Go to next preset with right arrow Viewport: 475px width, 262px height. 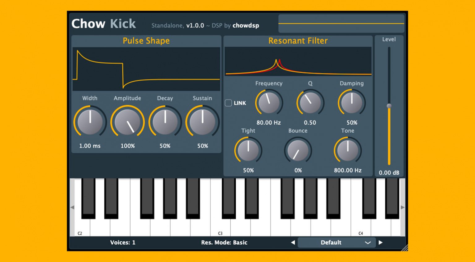point(381,243)
